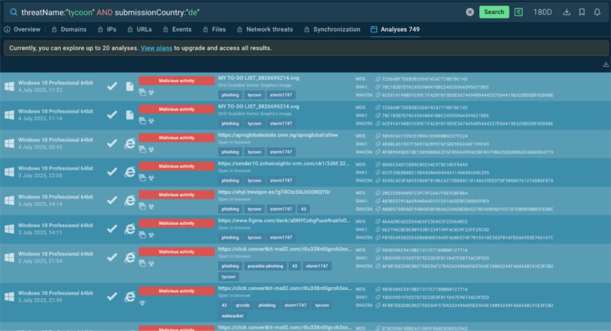Image resolution: width=611 pixels, height=331 pixels.
Task: Open the figma.com deck analysis link
Action: pyautogui.click(x=282, y=220)
